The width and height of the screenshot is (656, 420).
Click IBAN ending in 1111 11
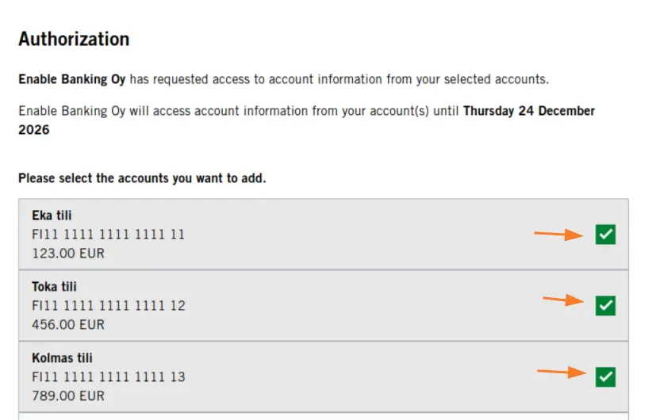coord(109,235)
